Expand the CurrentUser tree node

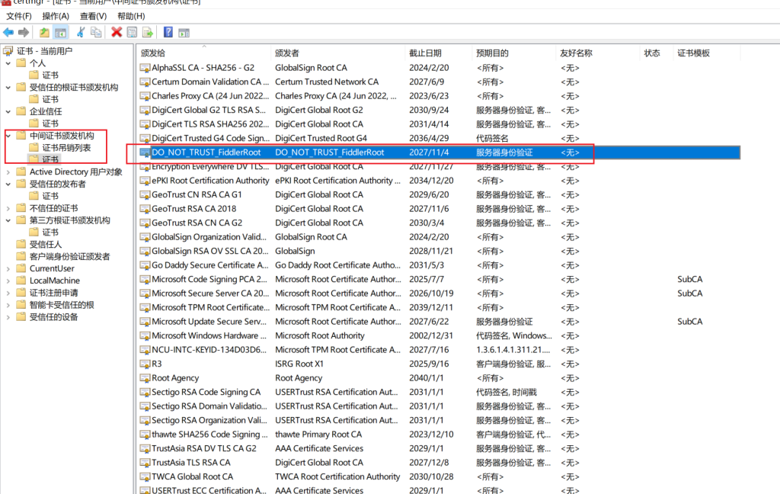[x=8, y=268]
